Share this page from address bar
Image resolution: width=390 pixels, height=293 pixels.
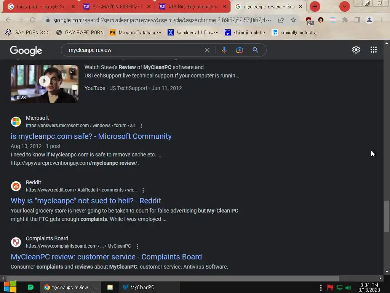point(281,20)
